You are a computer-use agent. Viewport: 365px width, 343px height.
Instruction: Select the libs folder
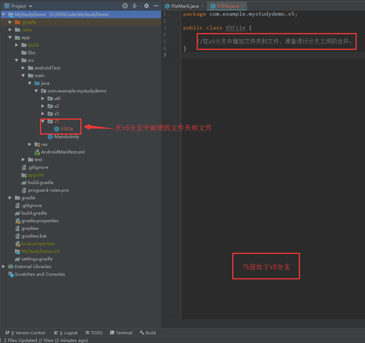pos(31,53)
